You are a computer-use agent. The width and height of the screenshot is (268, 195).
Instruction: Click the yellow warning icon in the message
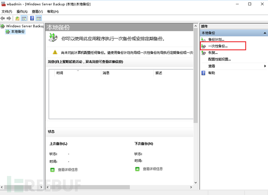pyautogui.click(x=55, y=52)
